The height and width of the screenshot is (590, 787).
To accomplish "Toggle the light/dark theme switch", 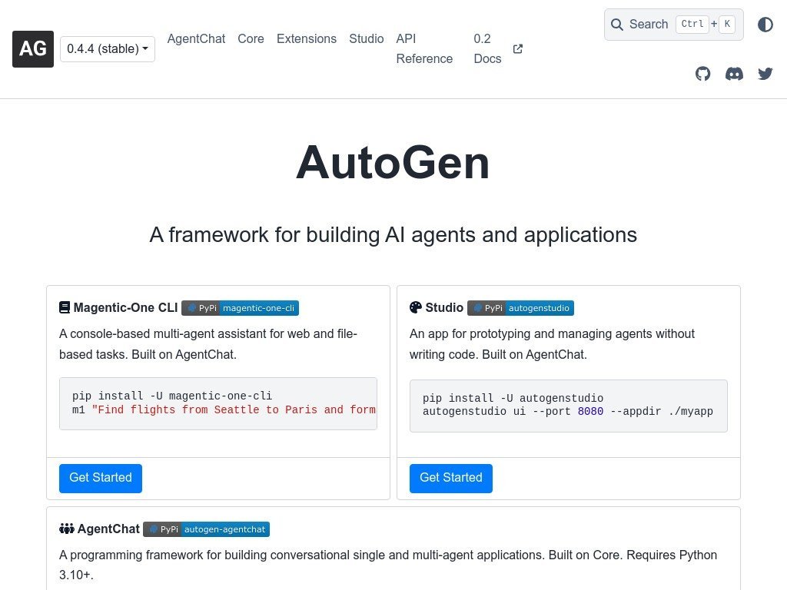I will [x=765, y=24].
